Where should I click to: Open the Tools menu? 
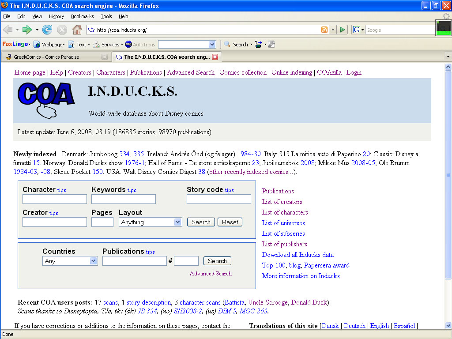106,16
